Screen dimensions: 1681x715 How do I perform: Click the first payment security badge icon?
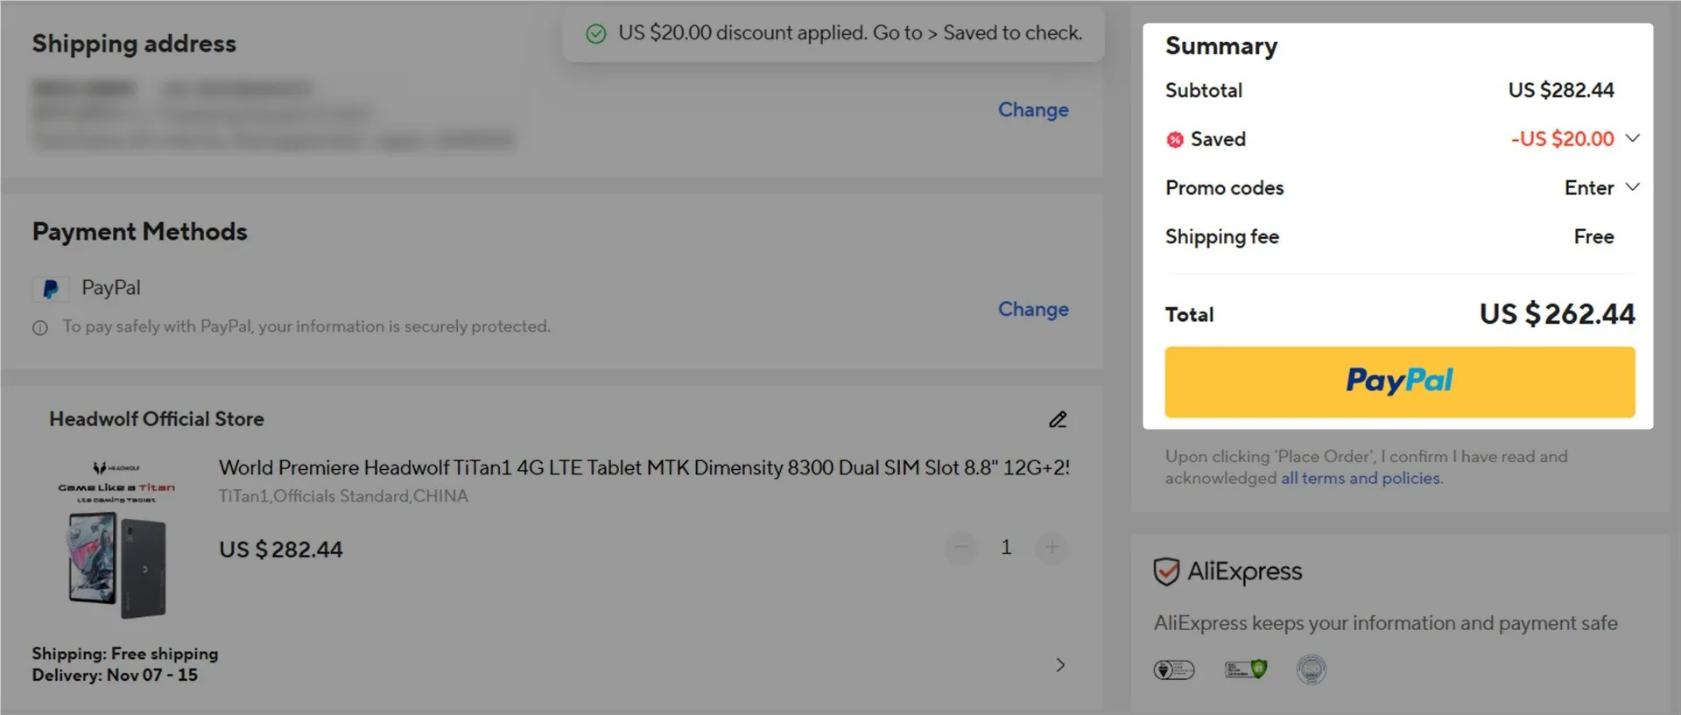coord(1174,670)
